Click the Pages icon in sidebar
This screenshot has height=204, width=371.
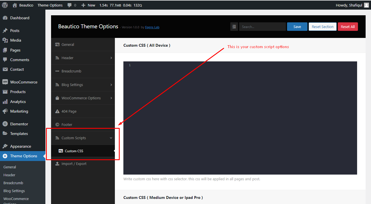coord(5,50)
